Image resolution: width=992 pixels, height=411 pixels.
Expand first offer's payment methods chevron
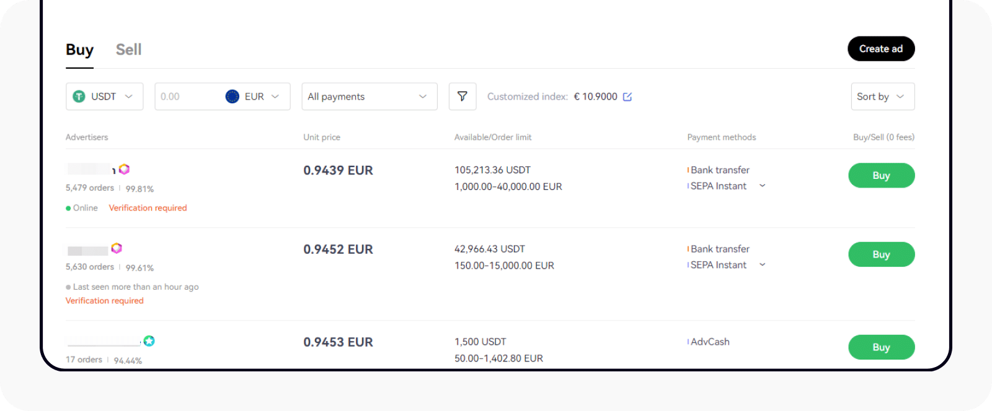tap(762, 186)
